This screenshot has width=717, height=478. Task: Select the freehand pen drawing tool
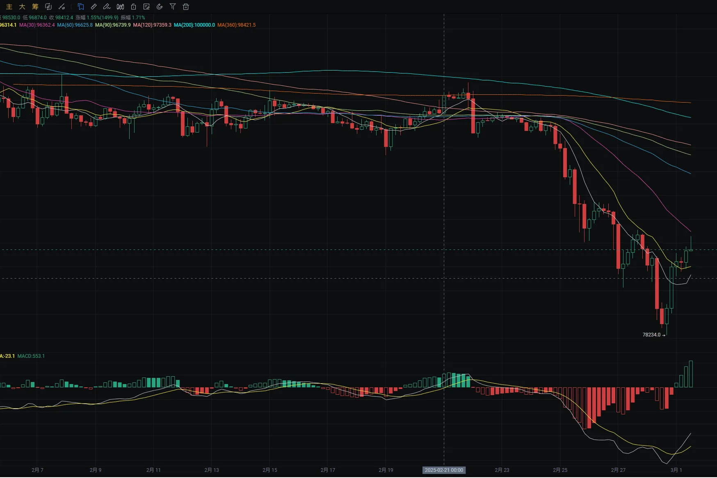coord(107,7)
